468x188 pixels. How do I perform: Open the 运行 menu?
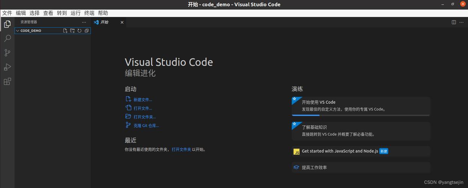click(75, 13)
